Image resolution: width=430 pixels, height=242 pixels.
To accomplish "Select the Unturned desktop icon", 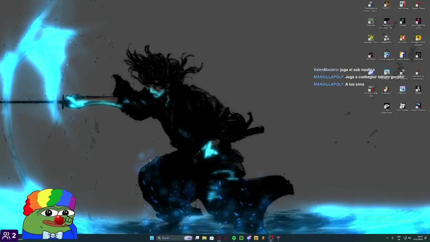I will pyautogui.click(x=371, y=22).
